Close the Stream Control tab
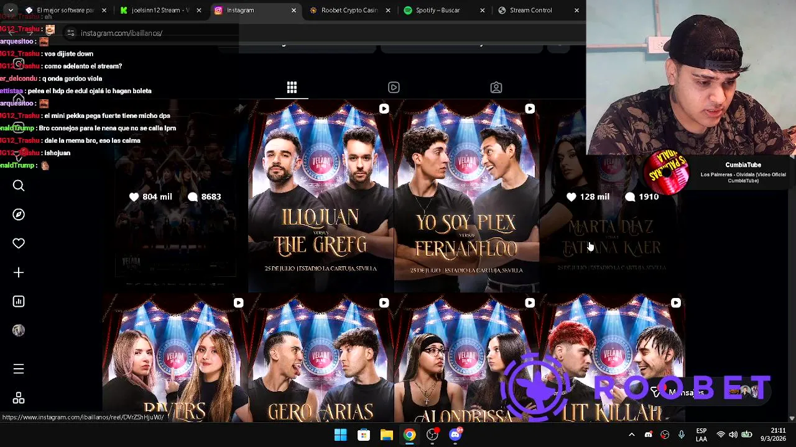This screenshot has width=796, height=447. tap(576, 10)
